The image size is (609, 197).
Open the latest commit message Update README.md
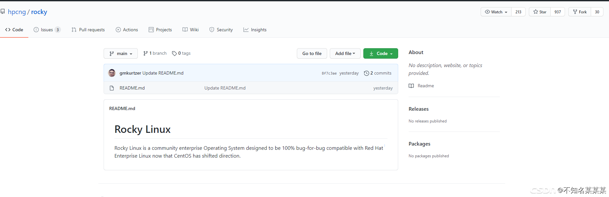click(x=163, y=73)
